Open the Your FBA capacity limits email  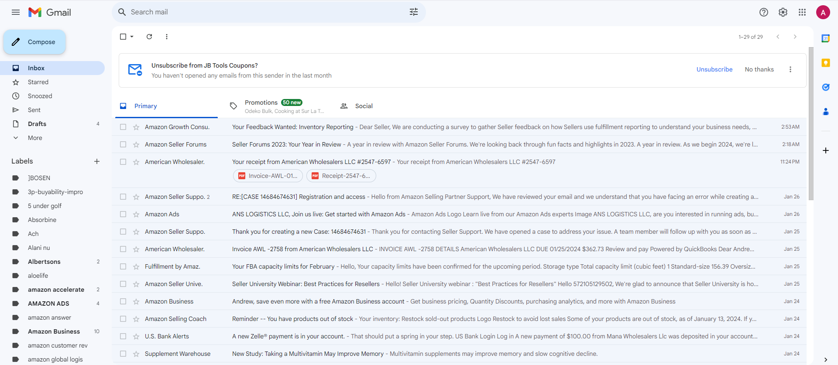pos(459,266)
